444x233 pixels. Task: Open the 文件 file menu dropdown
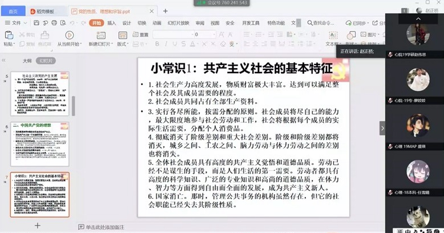point(15,23)
